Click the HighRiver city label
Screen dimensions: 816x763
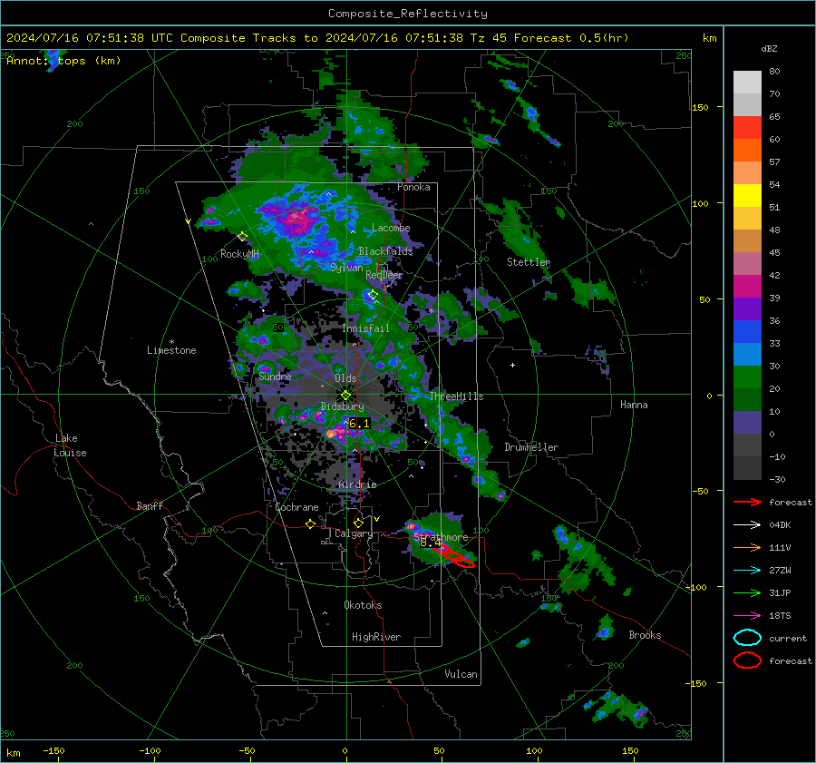[376, 637]
